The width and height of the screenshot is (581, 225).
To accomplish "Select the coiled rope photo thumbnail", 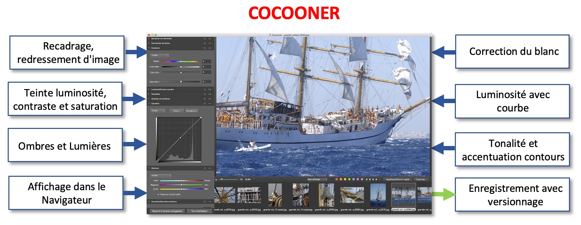I will tap(275, 195).
